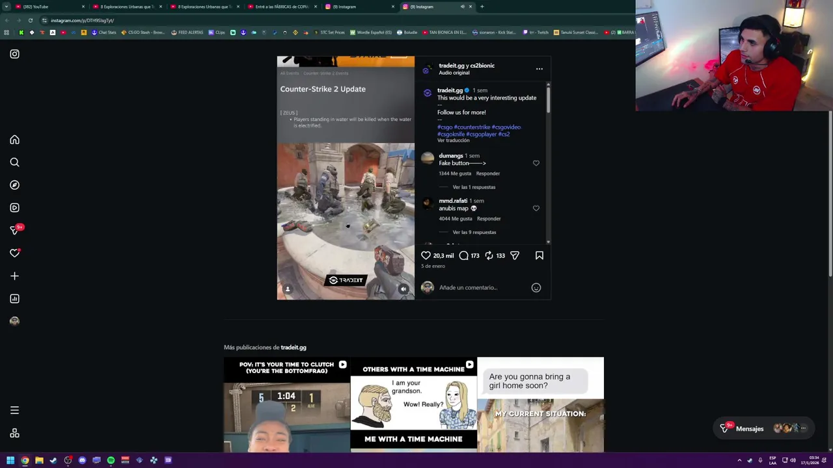Switch to the (382) YouTube tab
833x468 pixels.
tap(49, 6)
